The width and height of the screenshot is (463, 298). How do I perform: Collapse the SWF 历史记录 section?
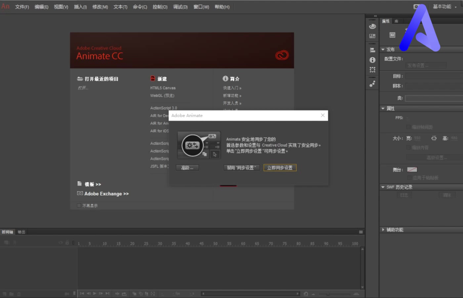click(383, 187)
